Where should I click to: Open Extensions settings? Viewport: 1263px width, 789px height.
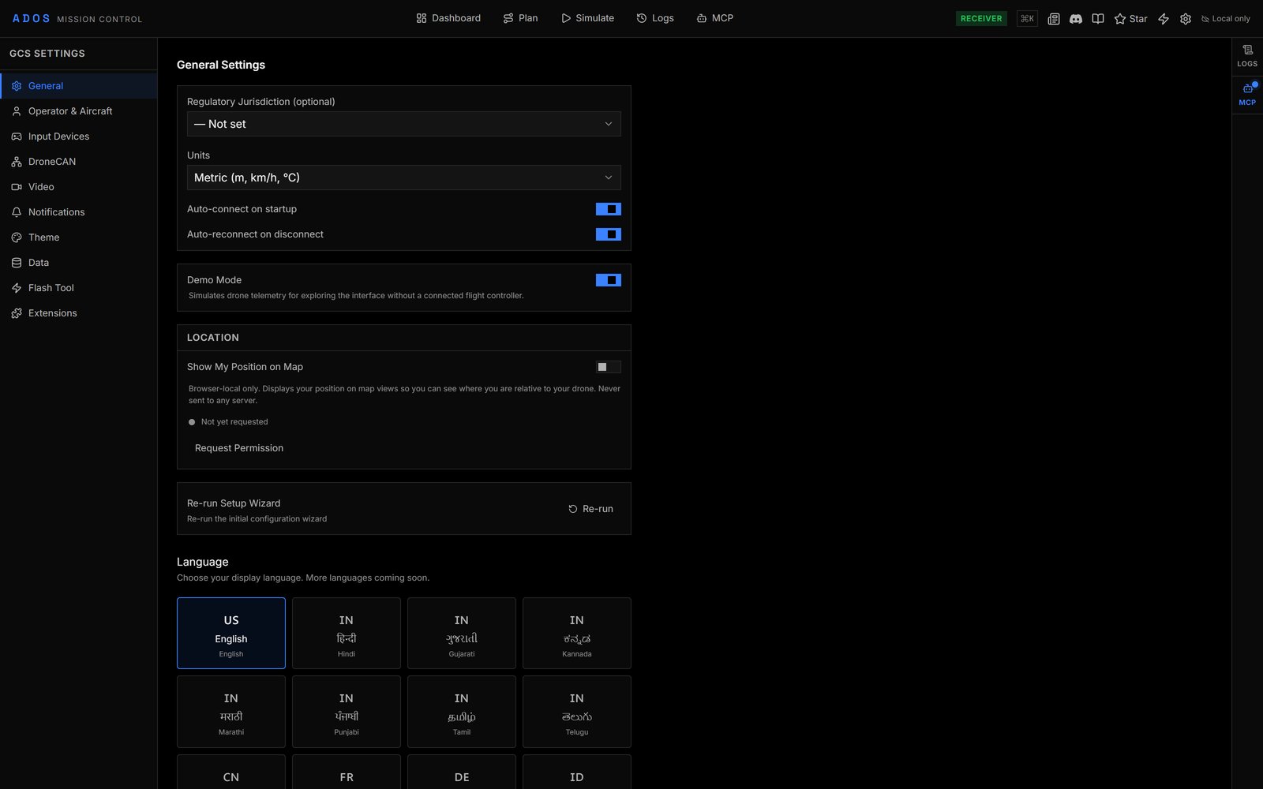point(79,313)
